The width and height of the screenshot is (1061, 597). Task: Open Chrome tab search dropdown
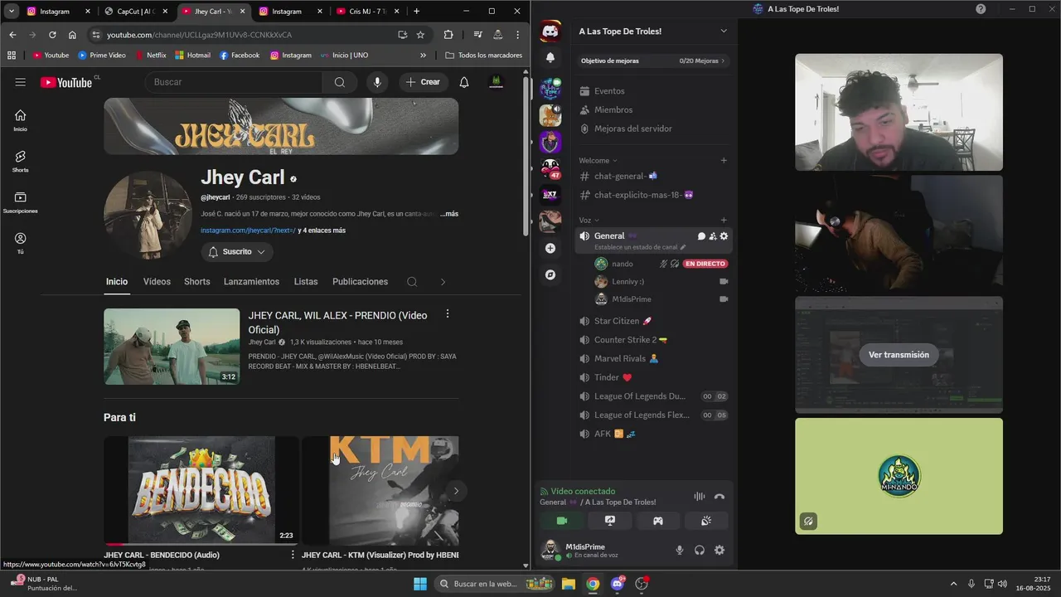12,12
